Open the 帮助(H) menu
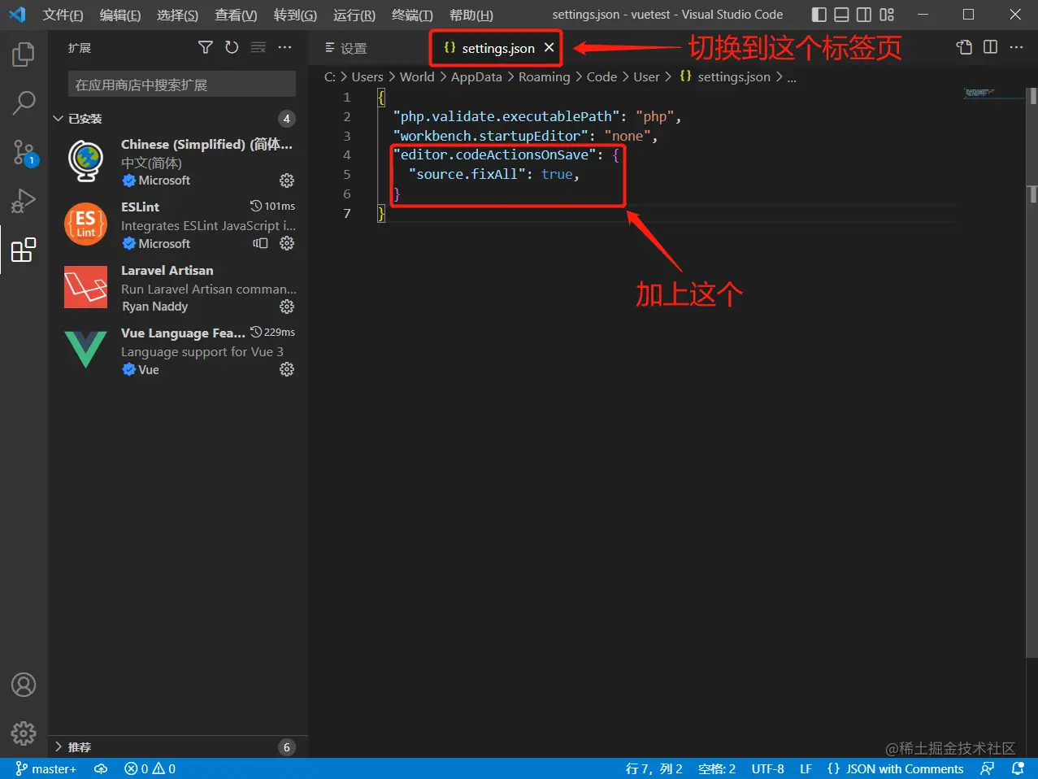Image resolution: width=1038 pixels, height=779 pixels. (471, 15)
